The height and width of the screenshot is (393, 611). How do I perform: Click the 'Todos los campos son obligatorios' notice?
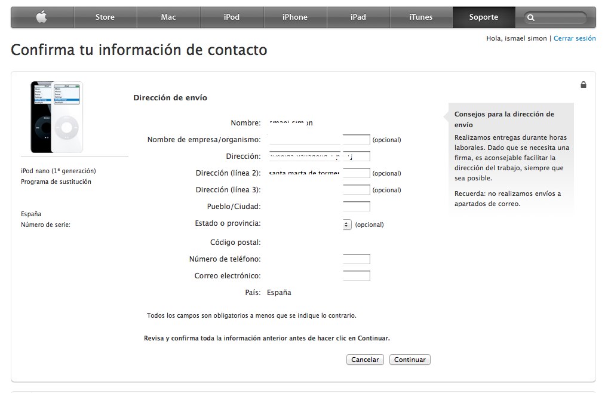click(251, 315)
